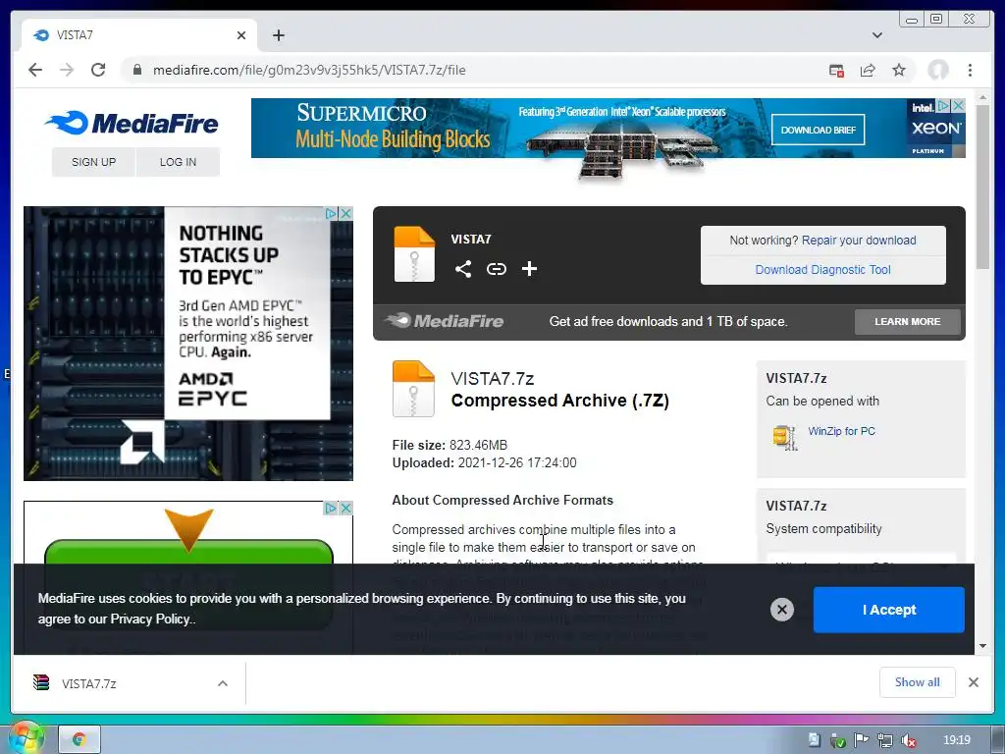Screen dimensions: 1005x754
Task: Click the network tray icon
Action: point(885,740)
